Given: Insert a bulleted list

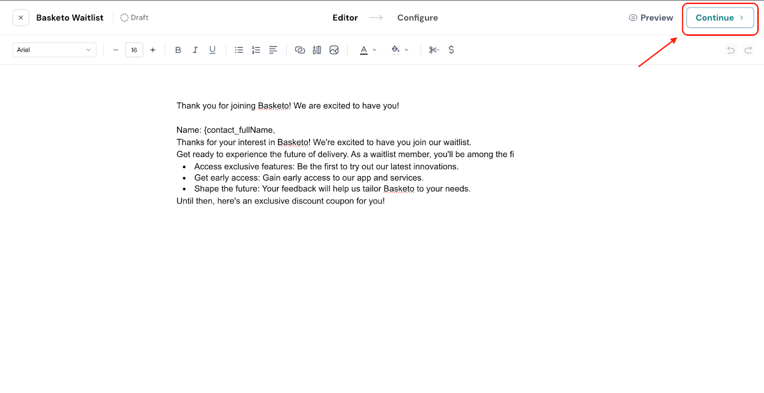Looking at the screenshot, I should click(239, 50).
